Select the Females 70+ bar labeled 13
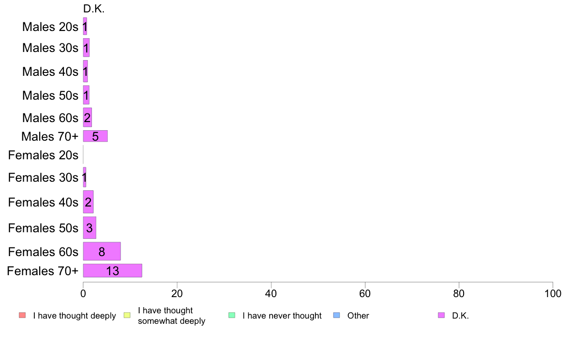 (x=112, y=270)
